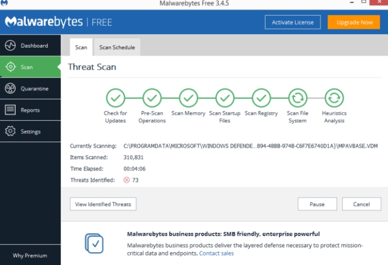Viewport: 388px width, 265px height.
Task: Click View Identified Threats button
Action: (103, 204)
